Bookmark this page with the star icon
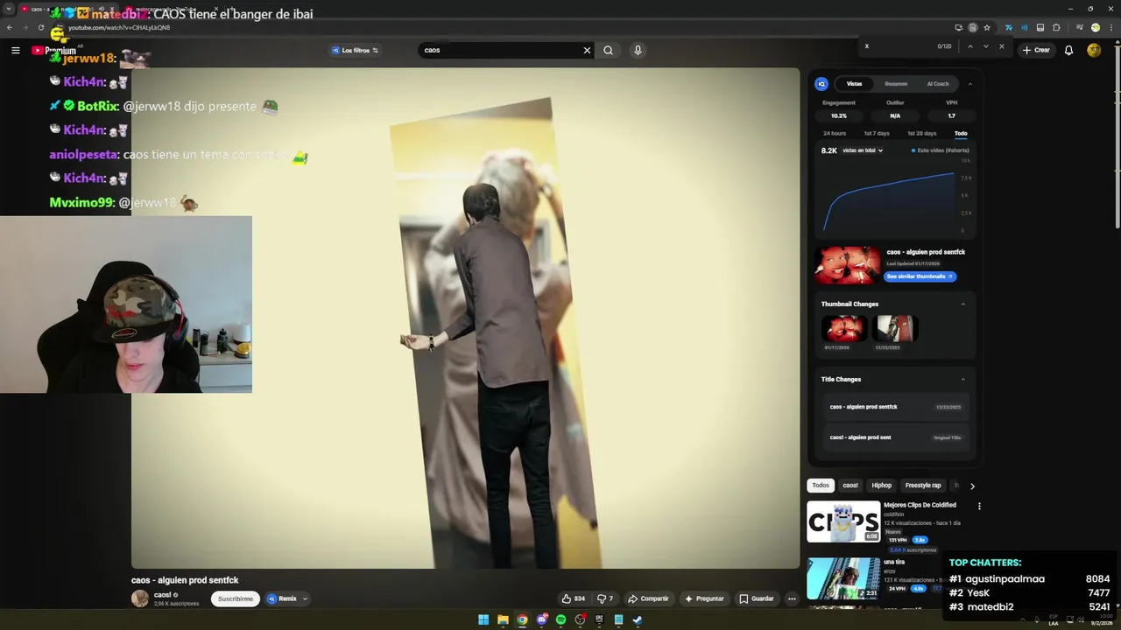Screen dimensions: 1121x630 [x=987, y=27]
